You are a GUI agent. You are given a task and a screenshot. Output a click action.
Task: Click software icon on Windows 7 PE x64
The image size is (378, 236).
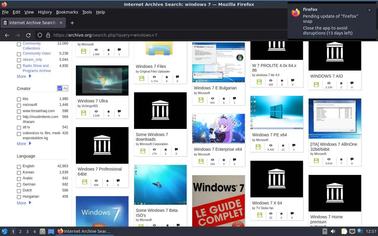coord(258,147)
